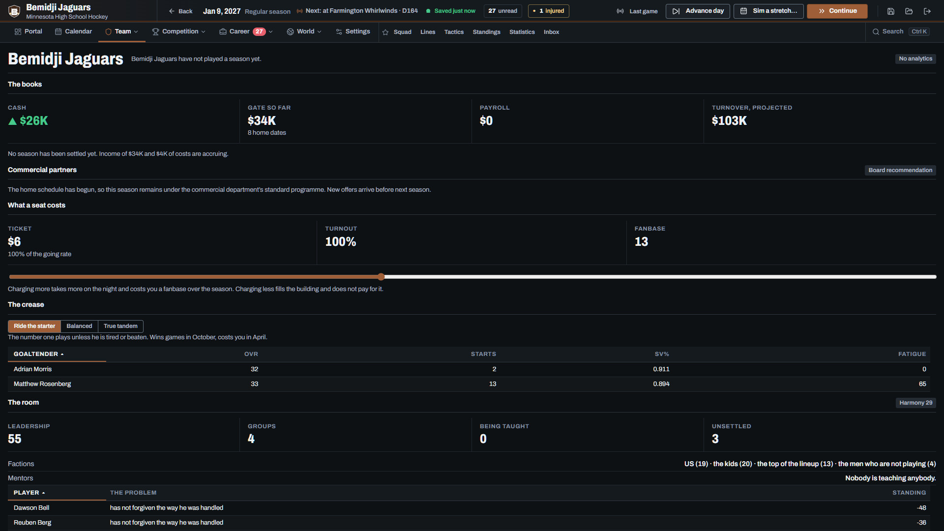Viewport: 944px width, 531px height.
Task: Open the Sim a stretch dialog
Action: pos(768,11)
